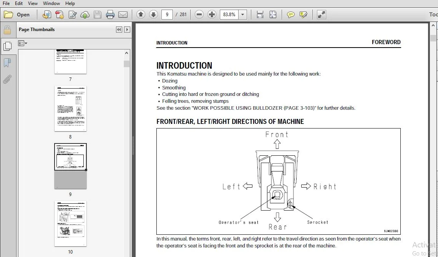Open the Attachments paperclip panel

7,79
